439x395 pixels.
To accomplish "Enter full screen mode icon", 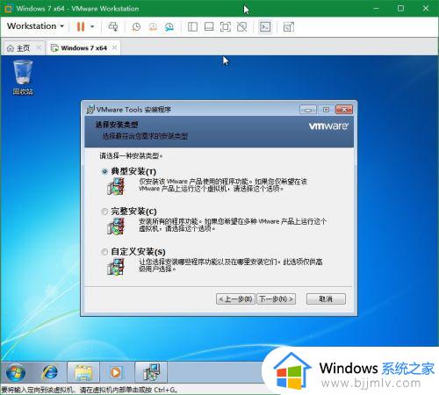I will click(x=225, y=27).
